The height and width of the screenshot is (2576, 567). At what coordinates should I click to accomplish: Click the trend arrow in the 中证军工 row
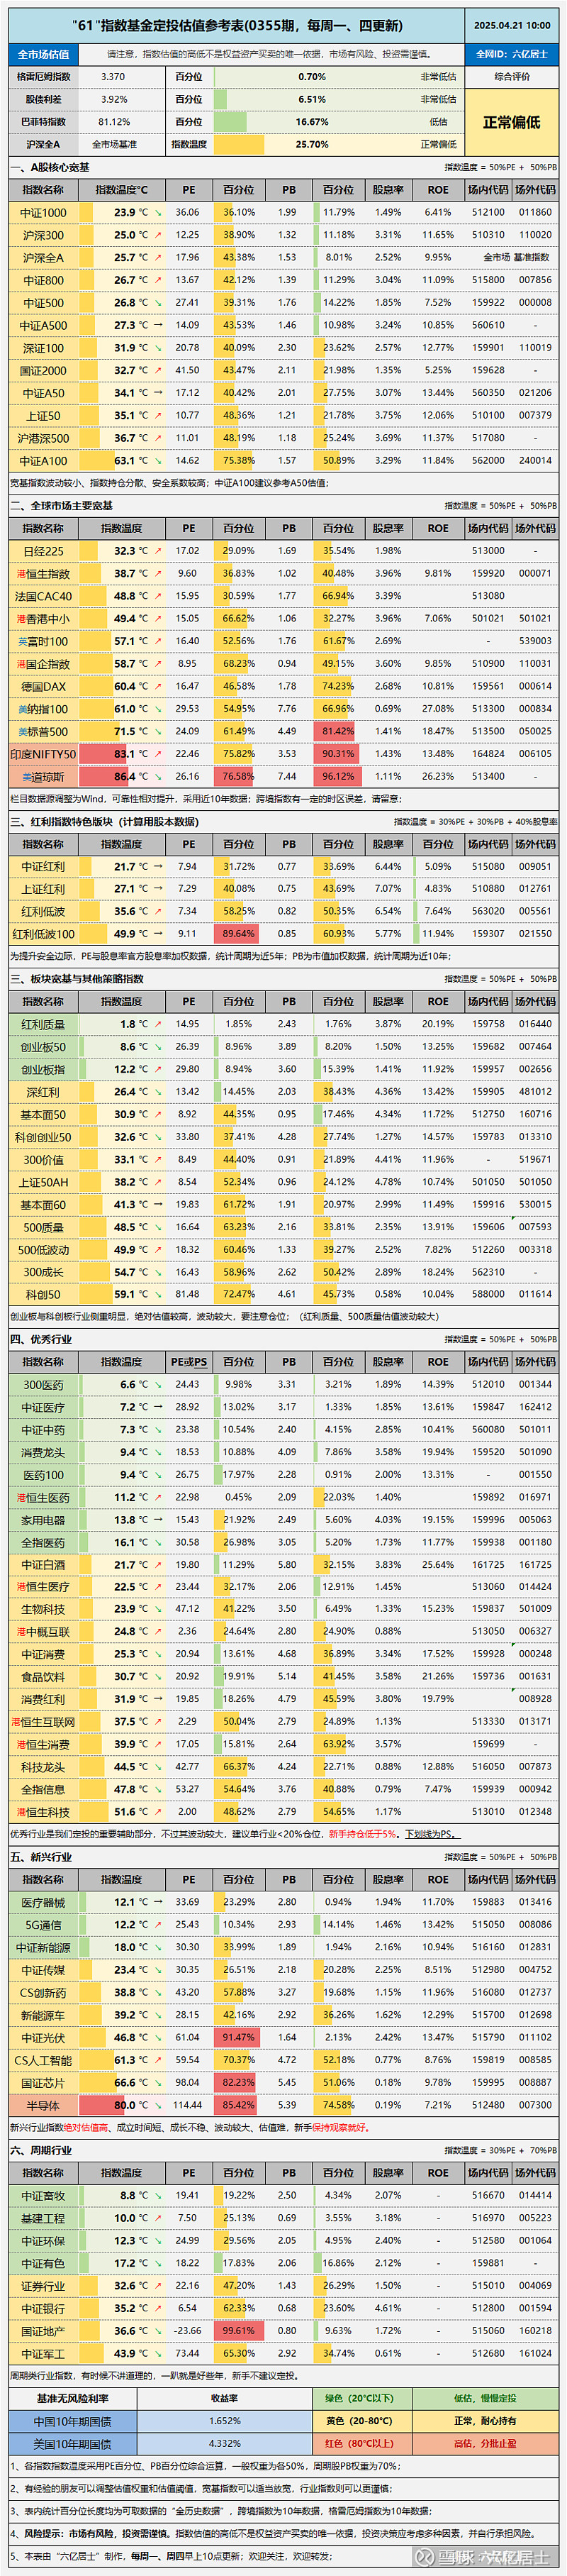158,2353
